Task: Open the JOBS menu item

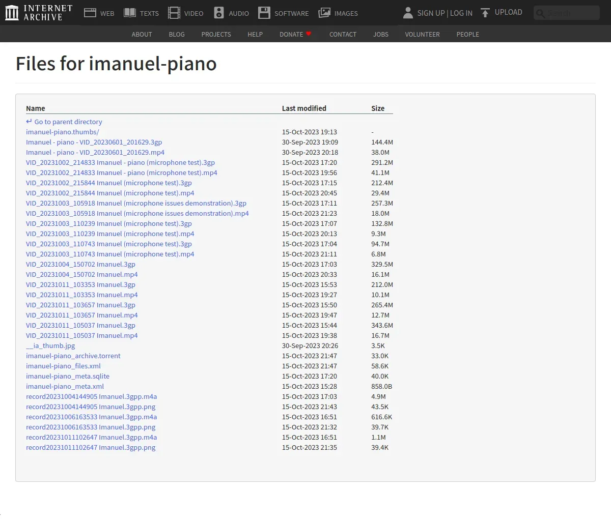Action: click(381, 34)
